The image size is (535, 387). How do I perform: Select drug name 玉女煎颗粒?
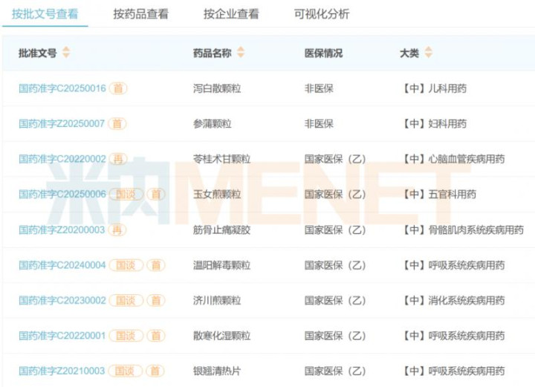point(217,195)
